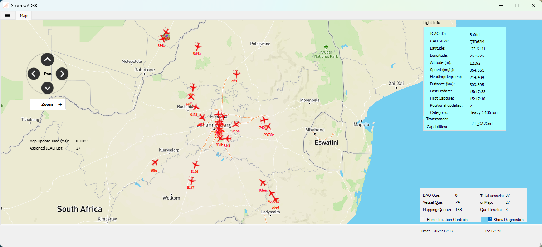The image size is (542, 247).
Task: Select aircraft 7404 plane icon
Action: tap(264, 120)
